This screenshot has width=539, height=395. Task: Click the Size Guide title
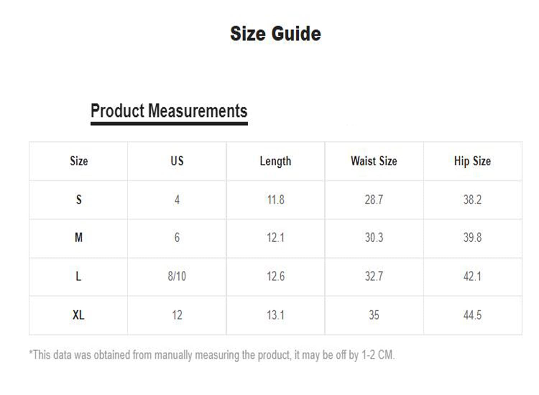tap(275, 34)
